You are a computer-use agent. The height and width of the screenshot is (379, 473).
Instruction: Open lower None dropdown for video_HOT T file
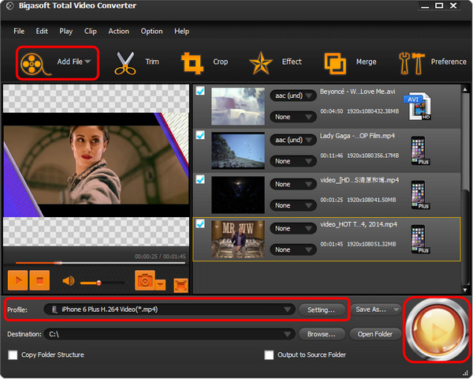(293, 250)
